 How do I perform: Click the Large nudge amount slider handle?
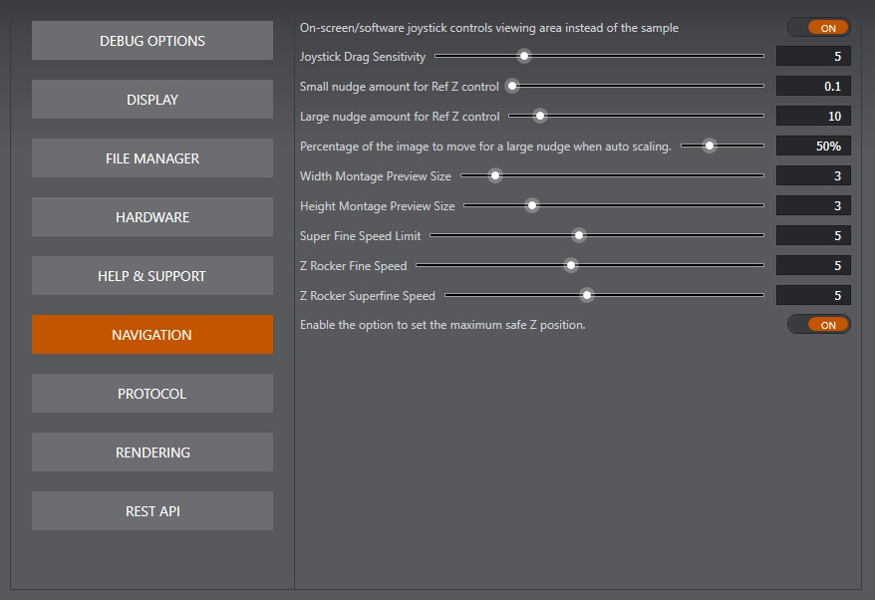540,117
